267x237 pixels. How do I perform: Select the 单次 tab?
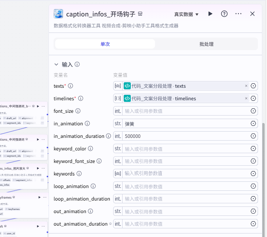(x=105, y=44)
